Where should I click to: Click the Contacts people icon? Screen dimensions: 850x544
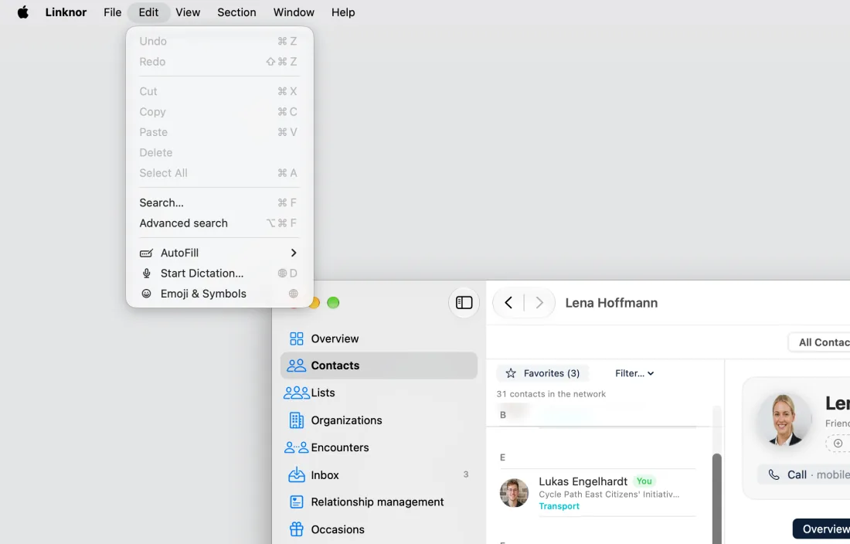click(x=297, y=365)
